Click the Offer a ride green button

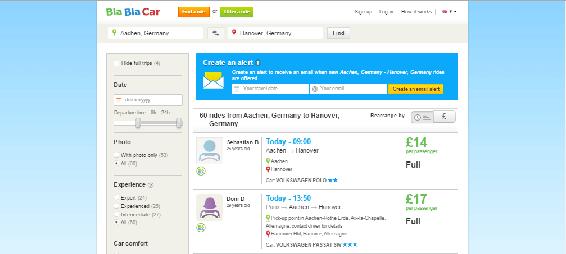[x=237, y=12]
